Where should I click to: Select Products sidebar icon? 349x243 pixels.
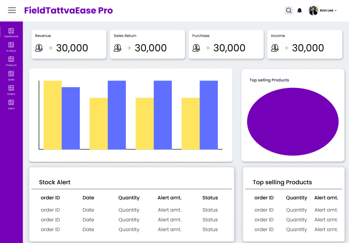tap(11, 61)
